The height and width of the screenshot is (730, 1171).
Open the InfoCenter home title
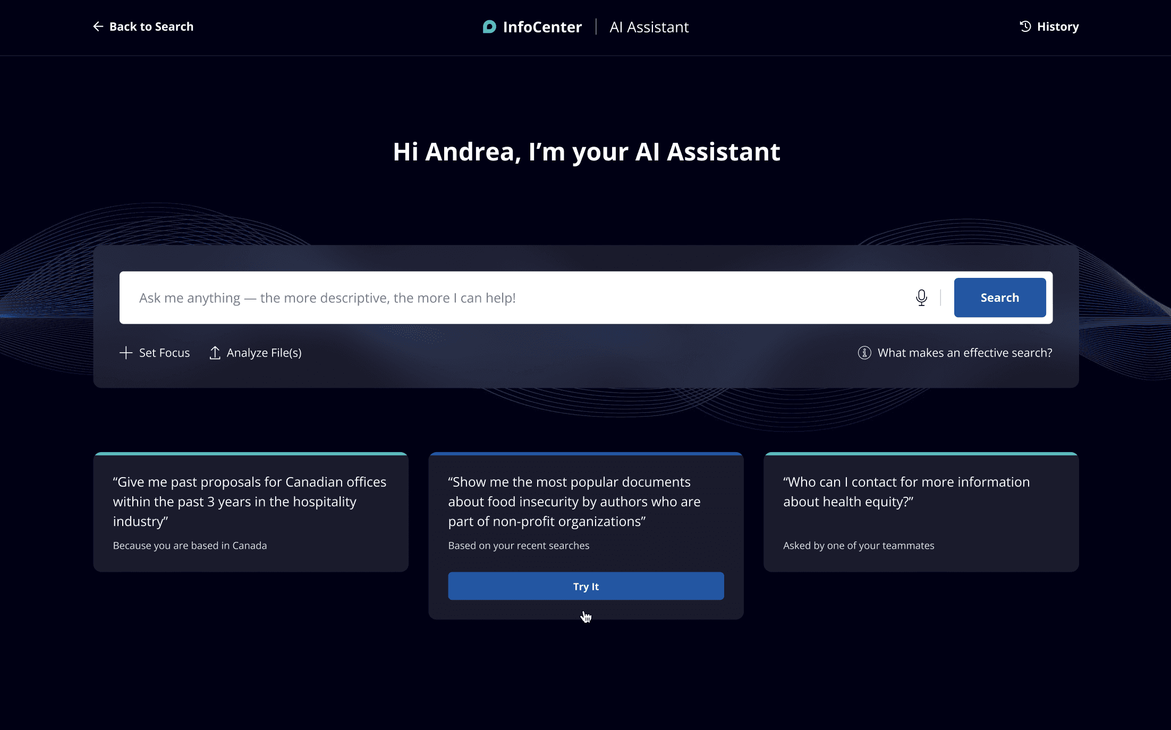click(x=542, y=27)
